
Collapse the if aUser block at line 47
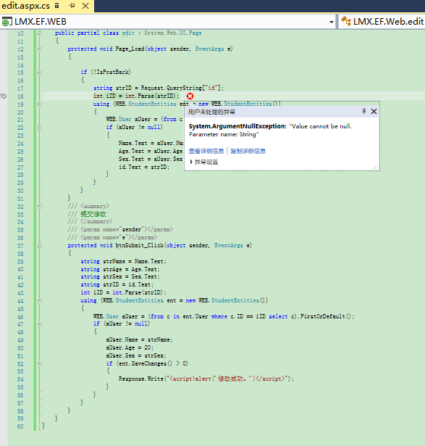pos(40,324)
